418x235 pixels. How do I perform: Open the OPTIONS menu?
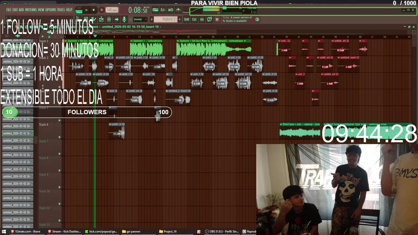click(x=51, y=10)
